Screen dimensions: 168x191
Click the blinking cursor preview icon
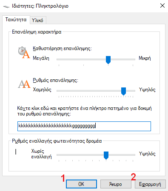(x=16, y=152)
